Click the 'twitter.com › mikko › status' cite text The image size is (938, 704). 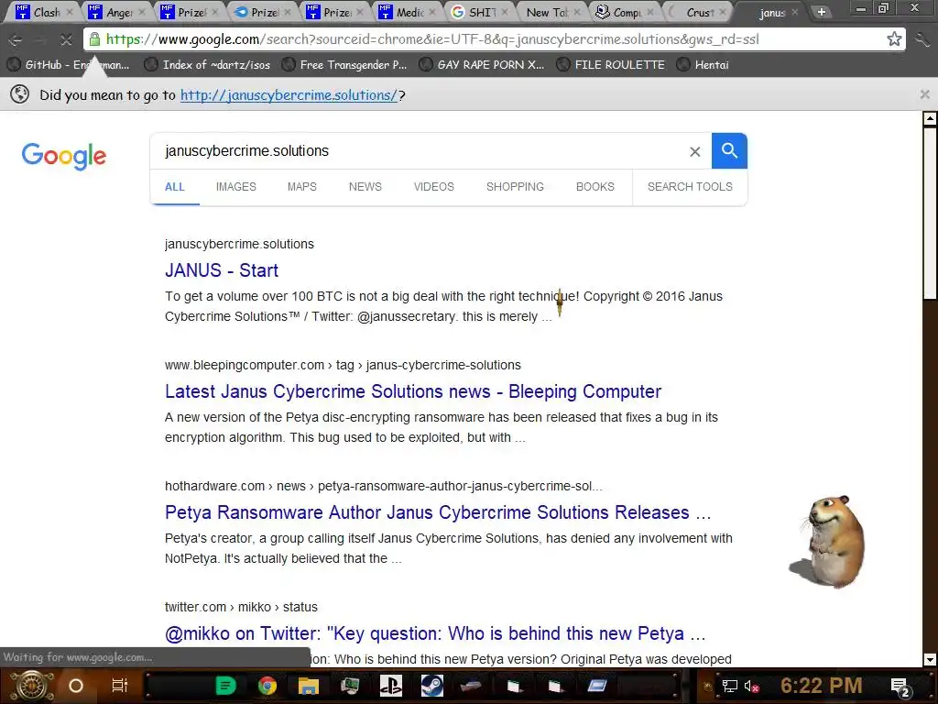pyautogui.click(x=241, y=607)
